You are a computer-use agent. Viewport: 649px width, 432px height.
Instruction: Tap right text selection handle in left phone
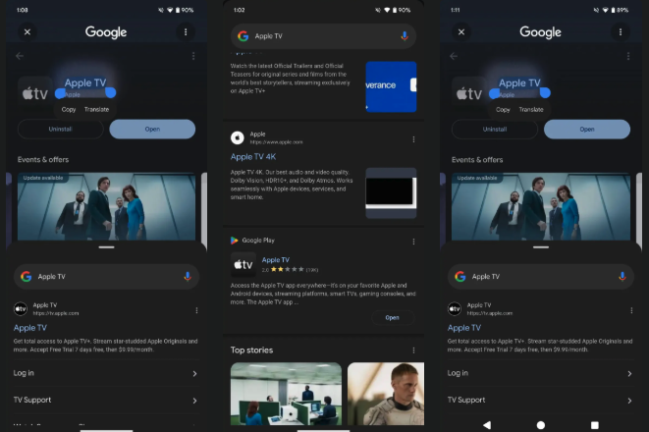[111, 92]
